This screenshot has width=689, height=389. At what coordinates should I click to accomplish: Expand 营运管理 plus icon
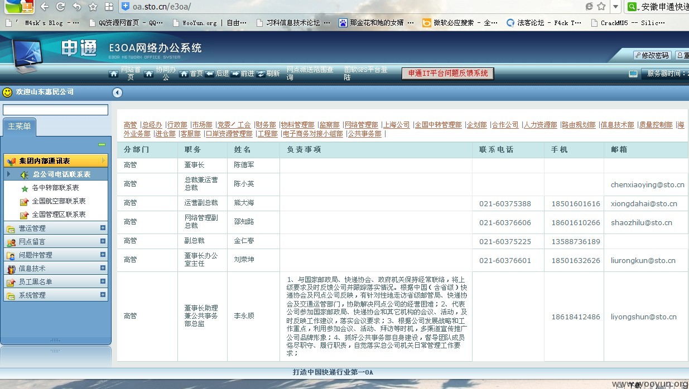click(103, 227)
